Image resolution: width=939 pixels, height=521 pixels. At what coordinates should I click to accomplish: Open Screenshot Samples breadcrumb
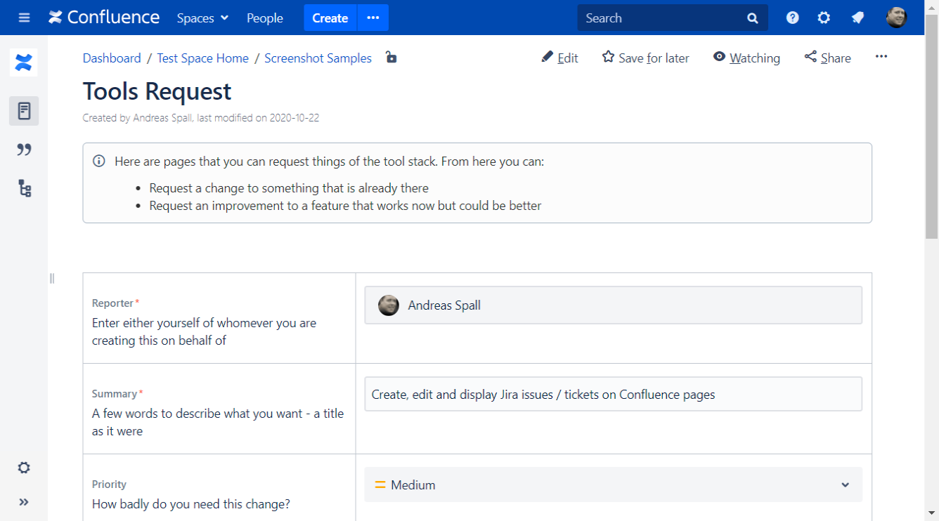318,58
